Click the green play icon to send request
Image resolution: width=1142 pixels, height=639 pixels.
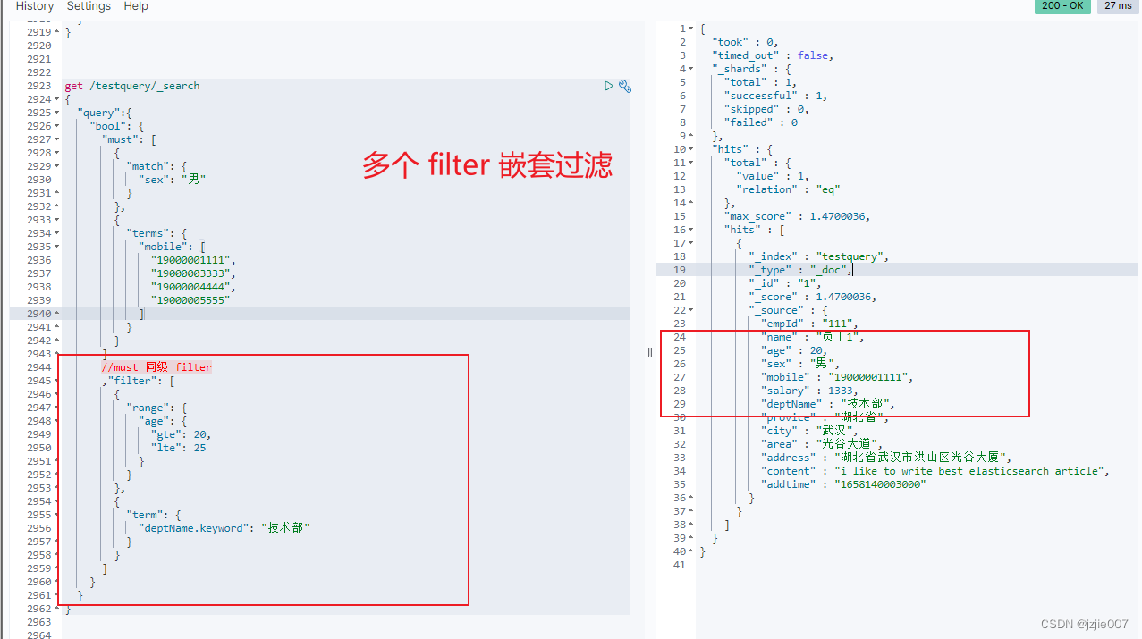pyautogui.click(x=609, y=85)
